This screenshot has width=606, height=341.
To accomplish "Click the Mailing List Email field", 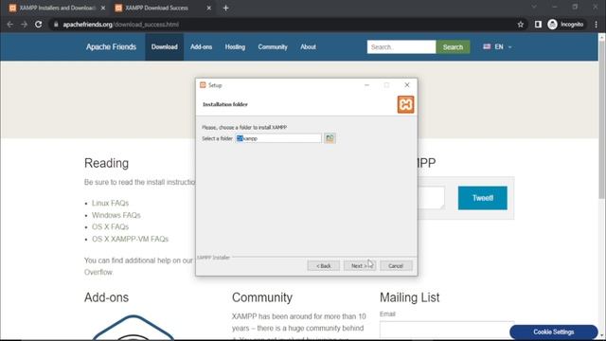I will pos(447,330).
